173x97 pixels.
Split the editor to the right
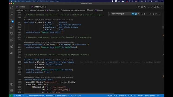coord(158,7)
